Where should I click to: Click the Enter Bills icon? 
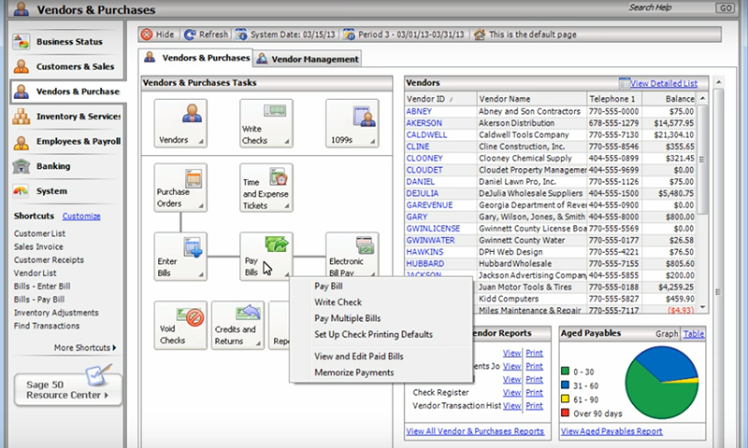coord(180,256)
